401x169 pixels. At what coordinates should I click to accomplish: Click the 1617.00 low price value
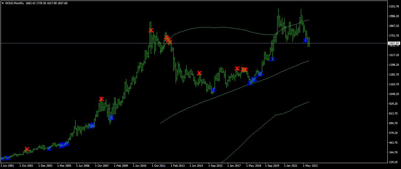tap(52, 3)
